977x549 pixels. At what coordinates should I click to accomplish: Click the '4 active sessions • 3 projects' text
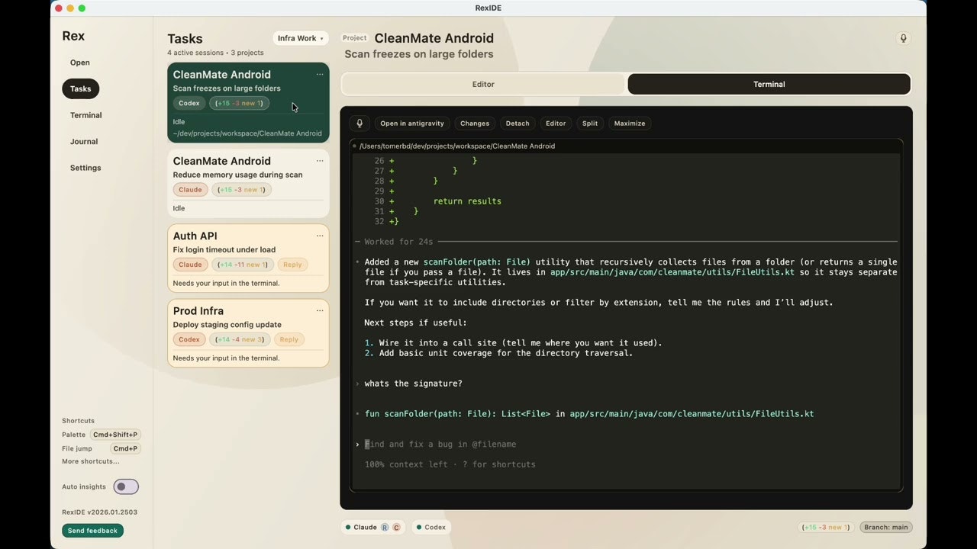(x=215, y=53)
